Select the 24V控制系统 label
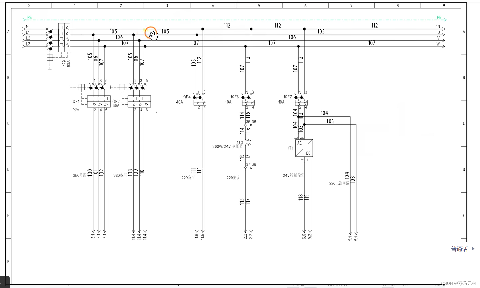The width and height of the screenshot is (480, 288). 293,175
